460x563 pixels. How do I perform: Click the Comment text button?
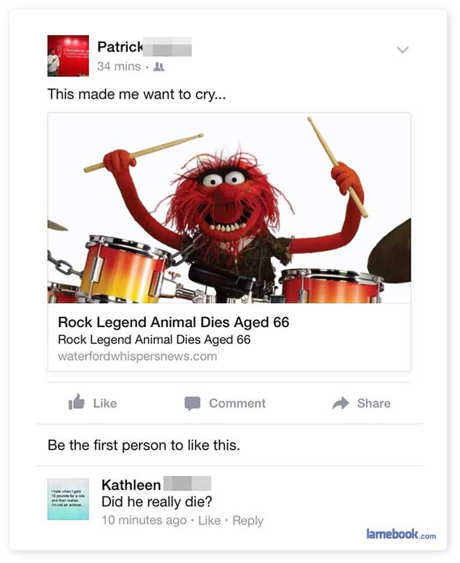pos(237,403)
